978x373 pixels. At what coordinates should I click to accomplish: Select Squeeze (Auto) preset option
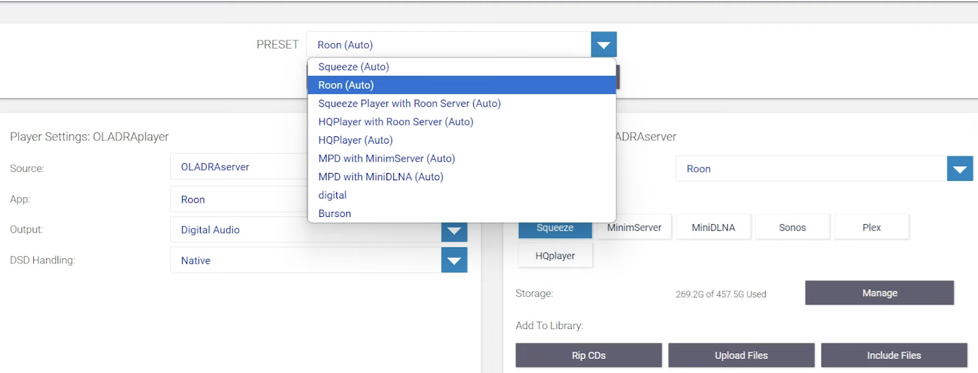pos(353,66)
